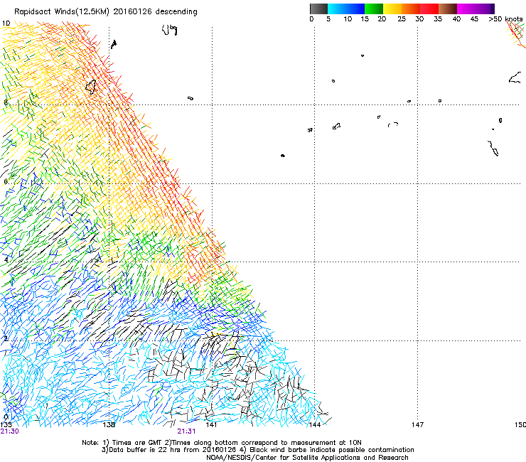The image size is (526, 462).
Task: Click the yellow 20-25 knots color band
Action: tap(392, 9)
